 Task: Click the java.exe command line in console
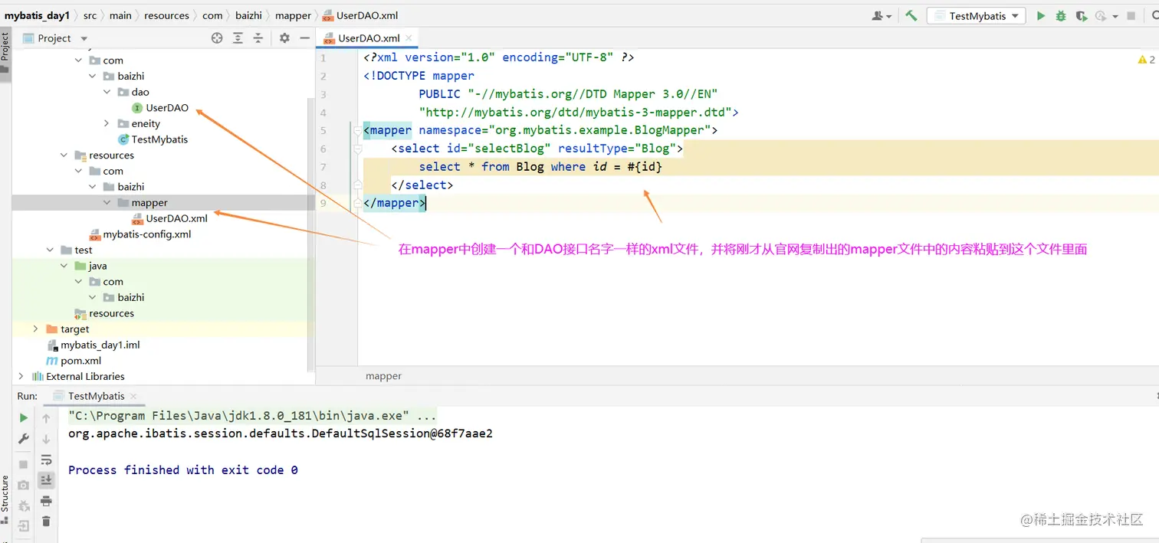252,416
